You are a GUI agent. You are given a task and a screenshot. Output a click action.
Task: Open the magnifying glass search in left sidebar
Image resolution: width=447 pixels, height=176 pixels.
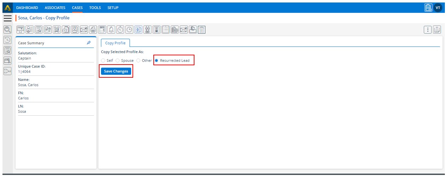tap(7, 30)
